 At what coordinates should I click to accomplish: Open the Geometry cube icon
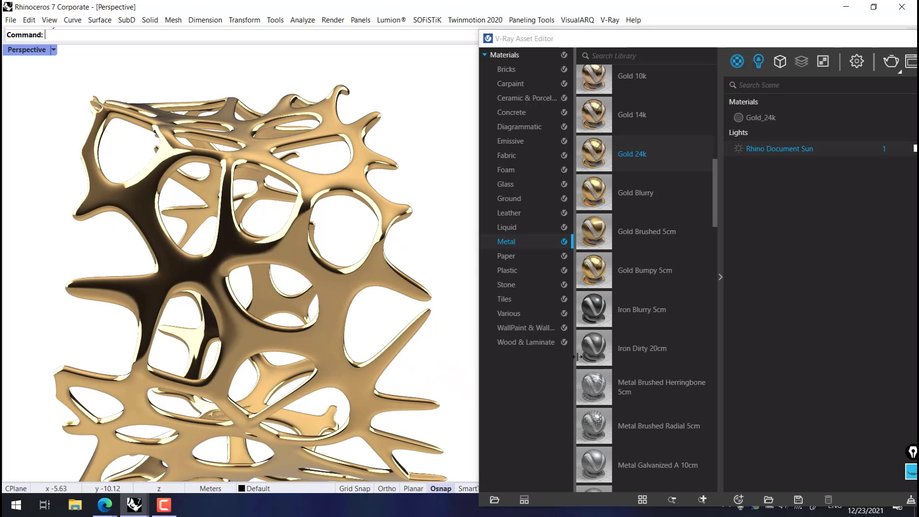[780, 61]
